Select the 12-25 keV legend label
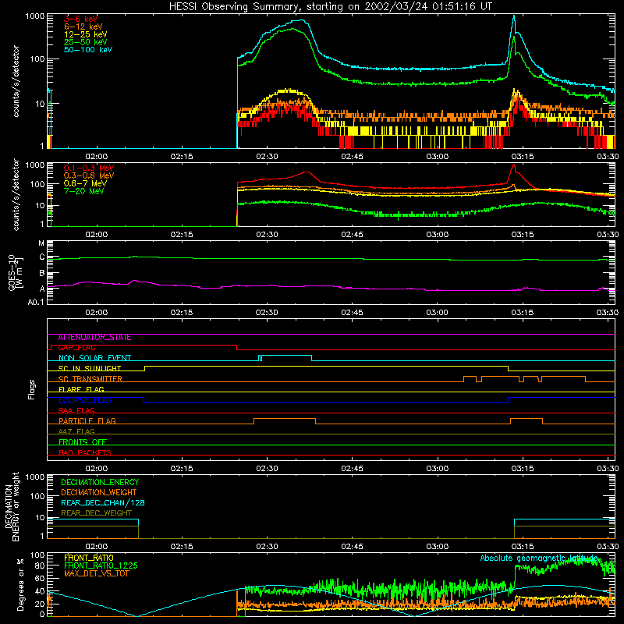The image size is (624, 624). pos(86,34)
